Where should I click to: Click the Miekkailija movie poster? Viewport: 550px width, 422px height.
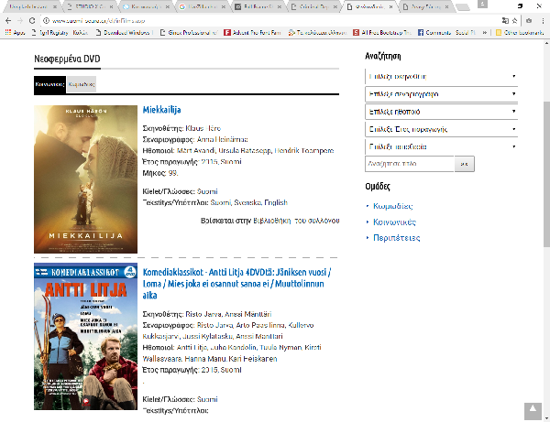[85, 179]
